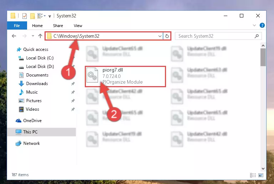274x184 pixels.
Task: Select the piorg7.dll file name
Action: point(113,70)
